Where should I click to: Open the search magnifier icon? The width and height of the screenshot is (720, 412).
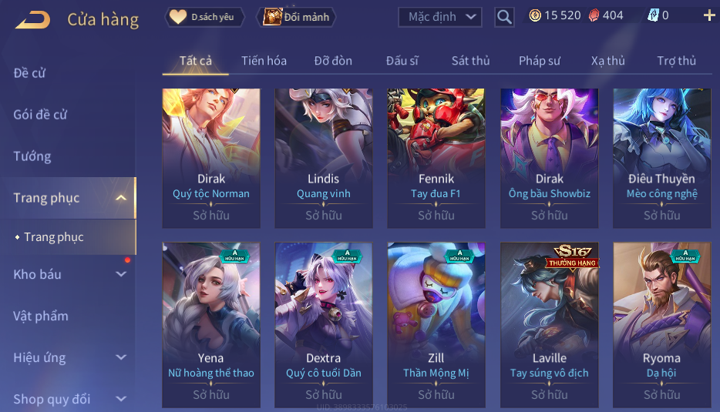(504, 18)
